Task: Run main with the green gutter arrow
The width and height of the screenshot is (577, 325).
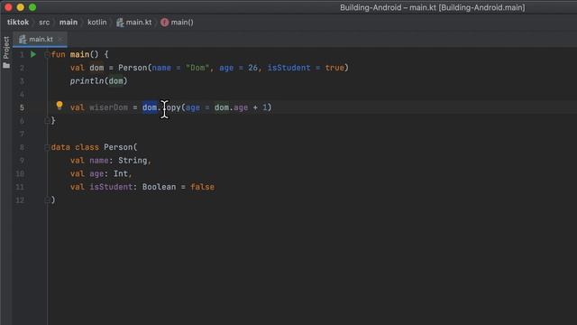Action: (33, 54)
